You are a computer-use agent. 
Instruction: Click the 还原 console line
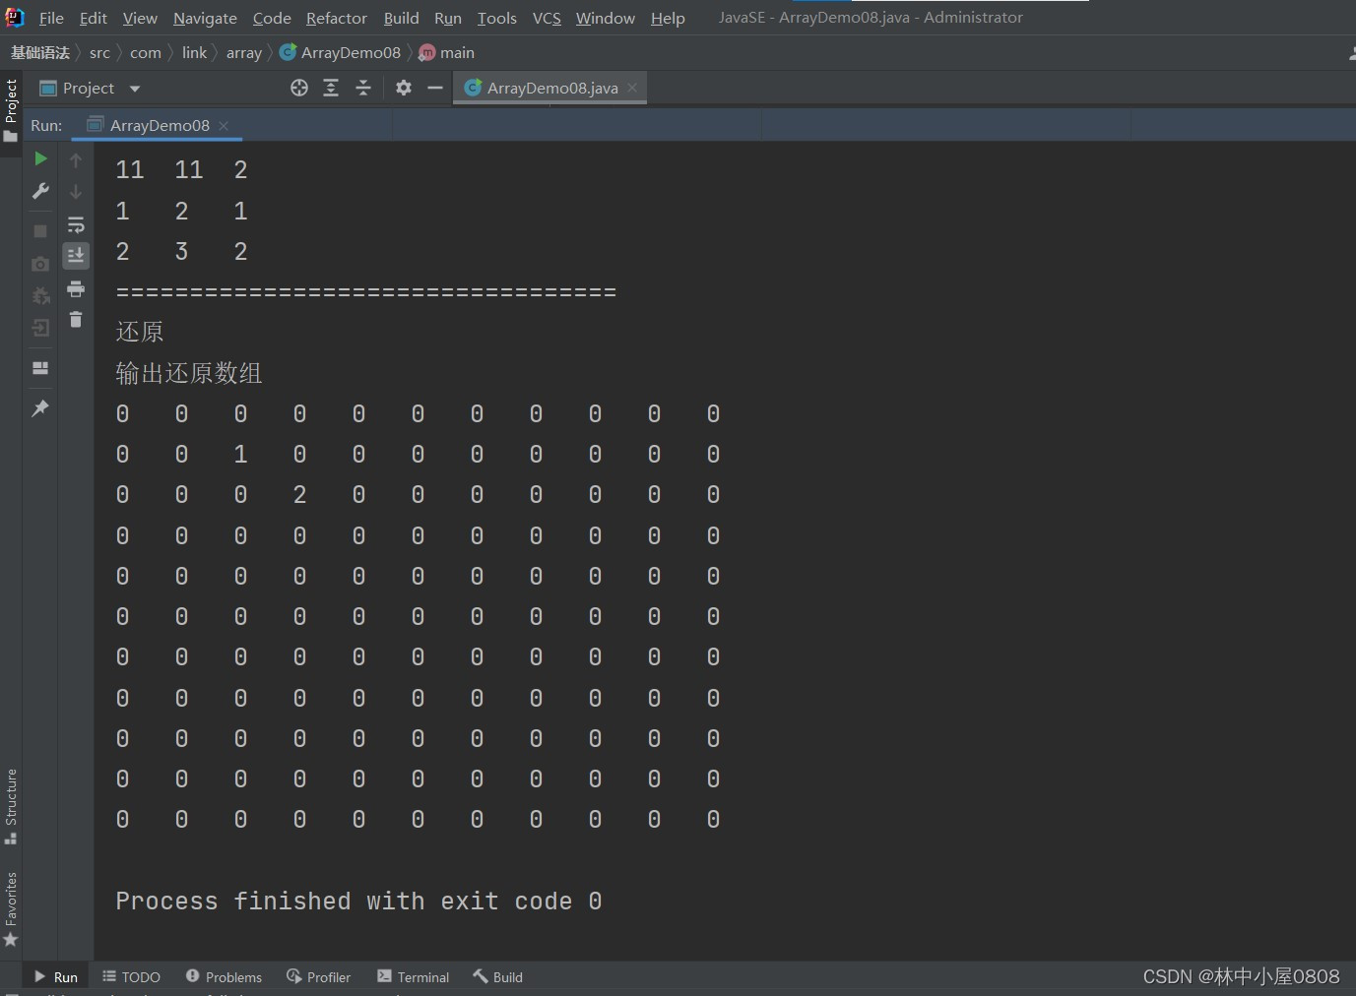140,332
